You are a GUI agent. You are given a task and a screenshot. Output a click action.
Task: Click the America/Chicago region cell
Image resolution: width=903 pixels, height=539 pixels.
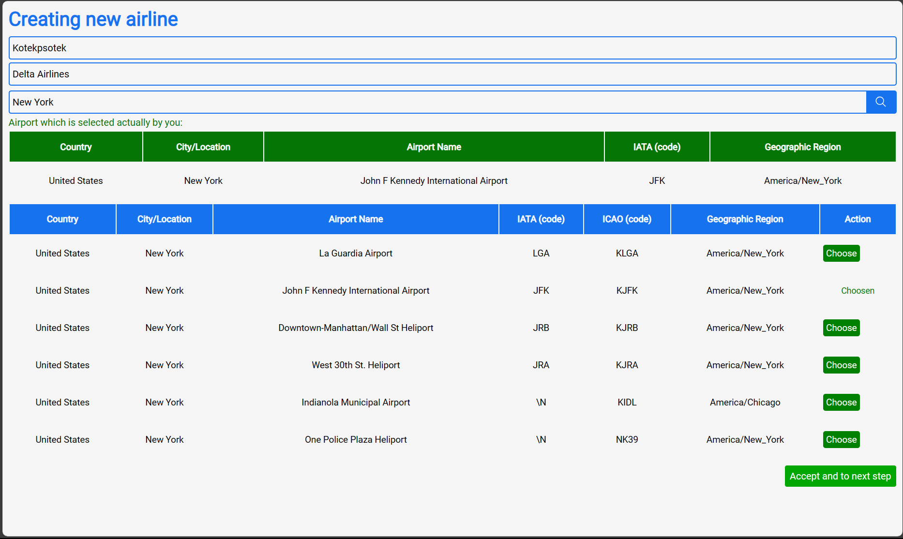(x=745, y=403)
